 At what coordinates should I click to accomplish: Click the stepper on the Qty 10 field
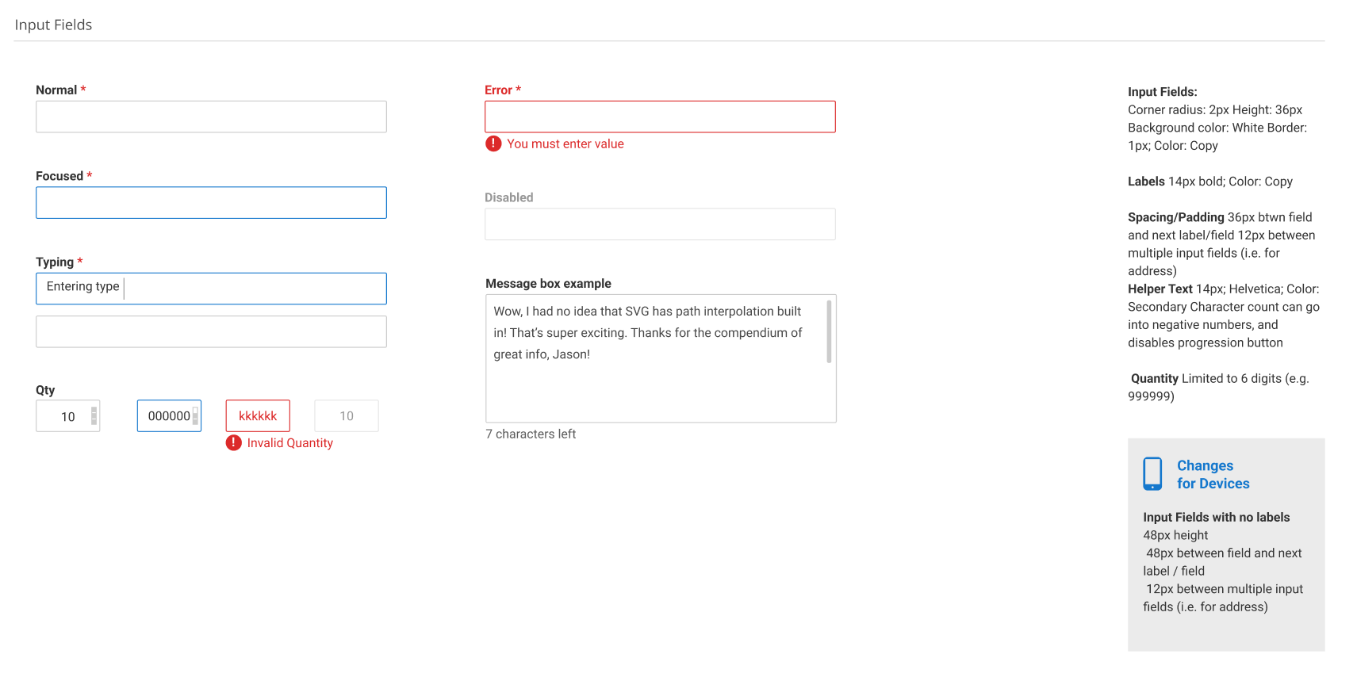94,416
